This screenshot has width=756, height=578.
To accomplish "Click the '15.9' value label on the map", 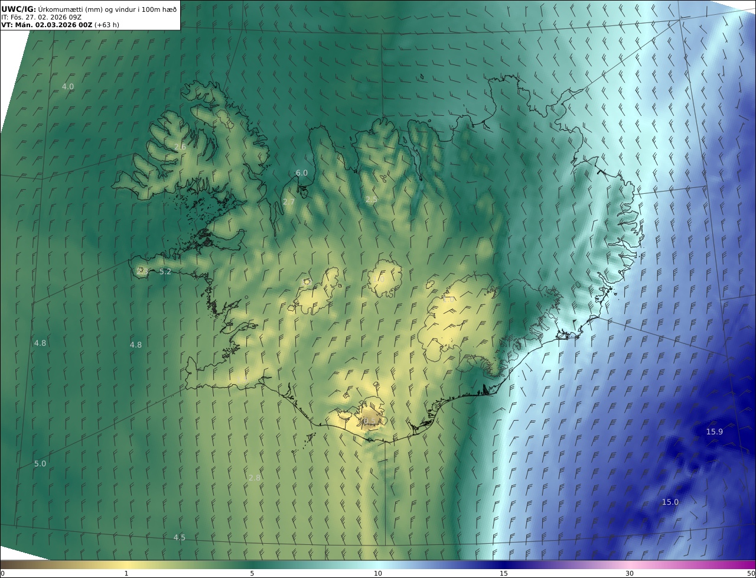I will [715, 431].
